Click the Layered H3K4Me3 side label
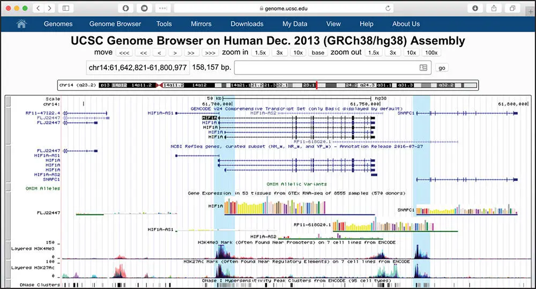 [x=33, y=249]
